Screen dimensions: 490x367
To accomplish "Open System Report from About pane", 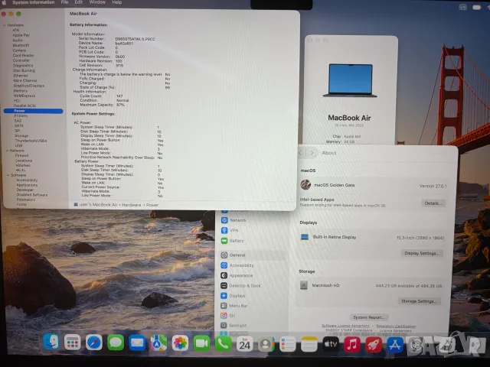I will [x=369, y=317].
